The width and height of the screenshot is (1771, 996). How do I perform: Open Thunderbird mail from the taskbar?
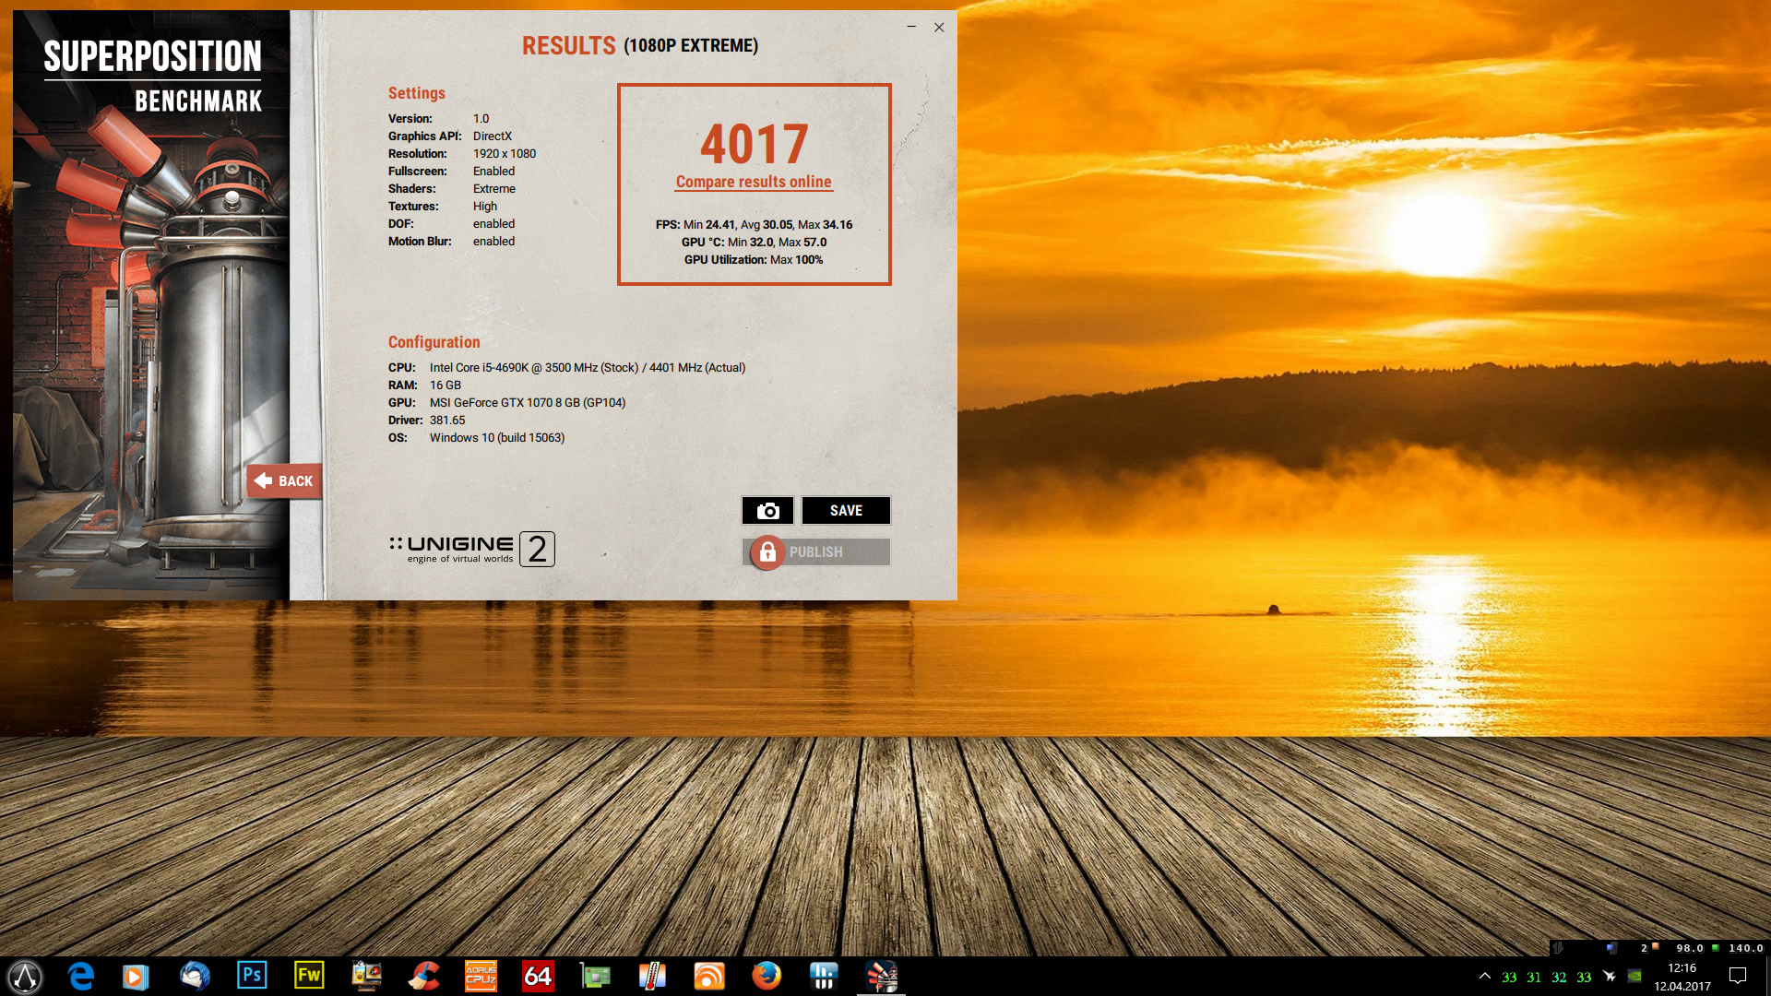coord(195,976)
